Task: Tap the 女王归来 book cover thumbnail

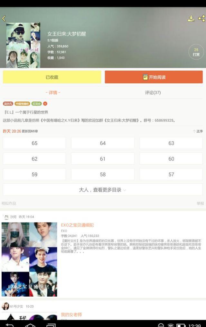Action: click(x=23, y=45)
